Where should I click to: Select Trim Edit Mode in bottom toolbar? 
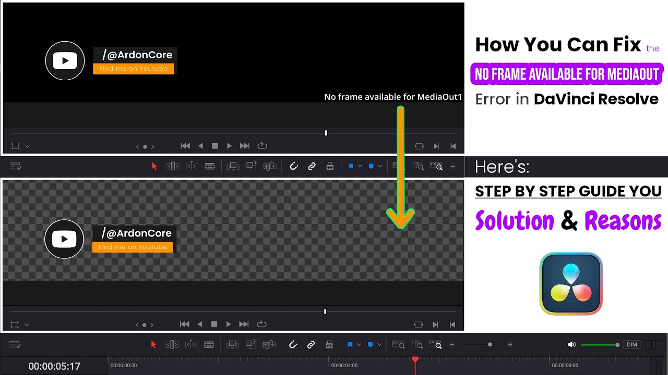pos(173,345)
